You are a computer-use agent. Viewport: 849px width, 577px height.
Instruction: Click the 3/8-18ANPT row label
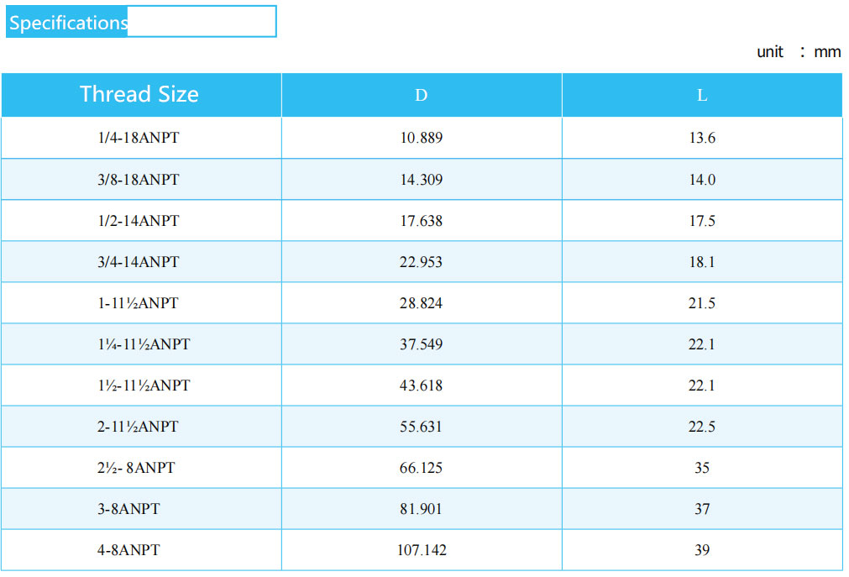tap(139, 180)
